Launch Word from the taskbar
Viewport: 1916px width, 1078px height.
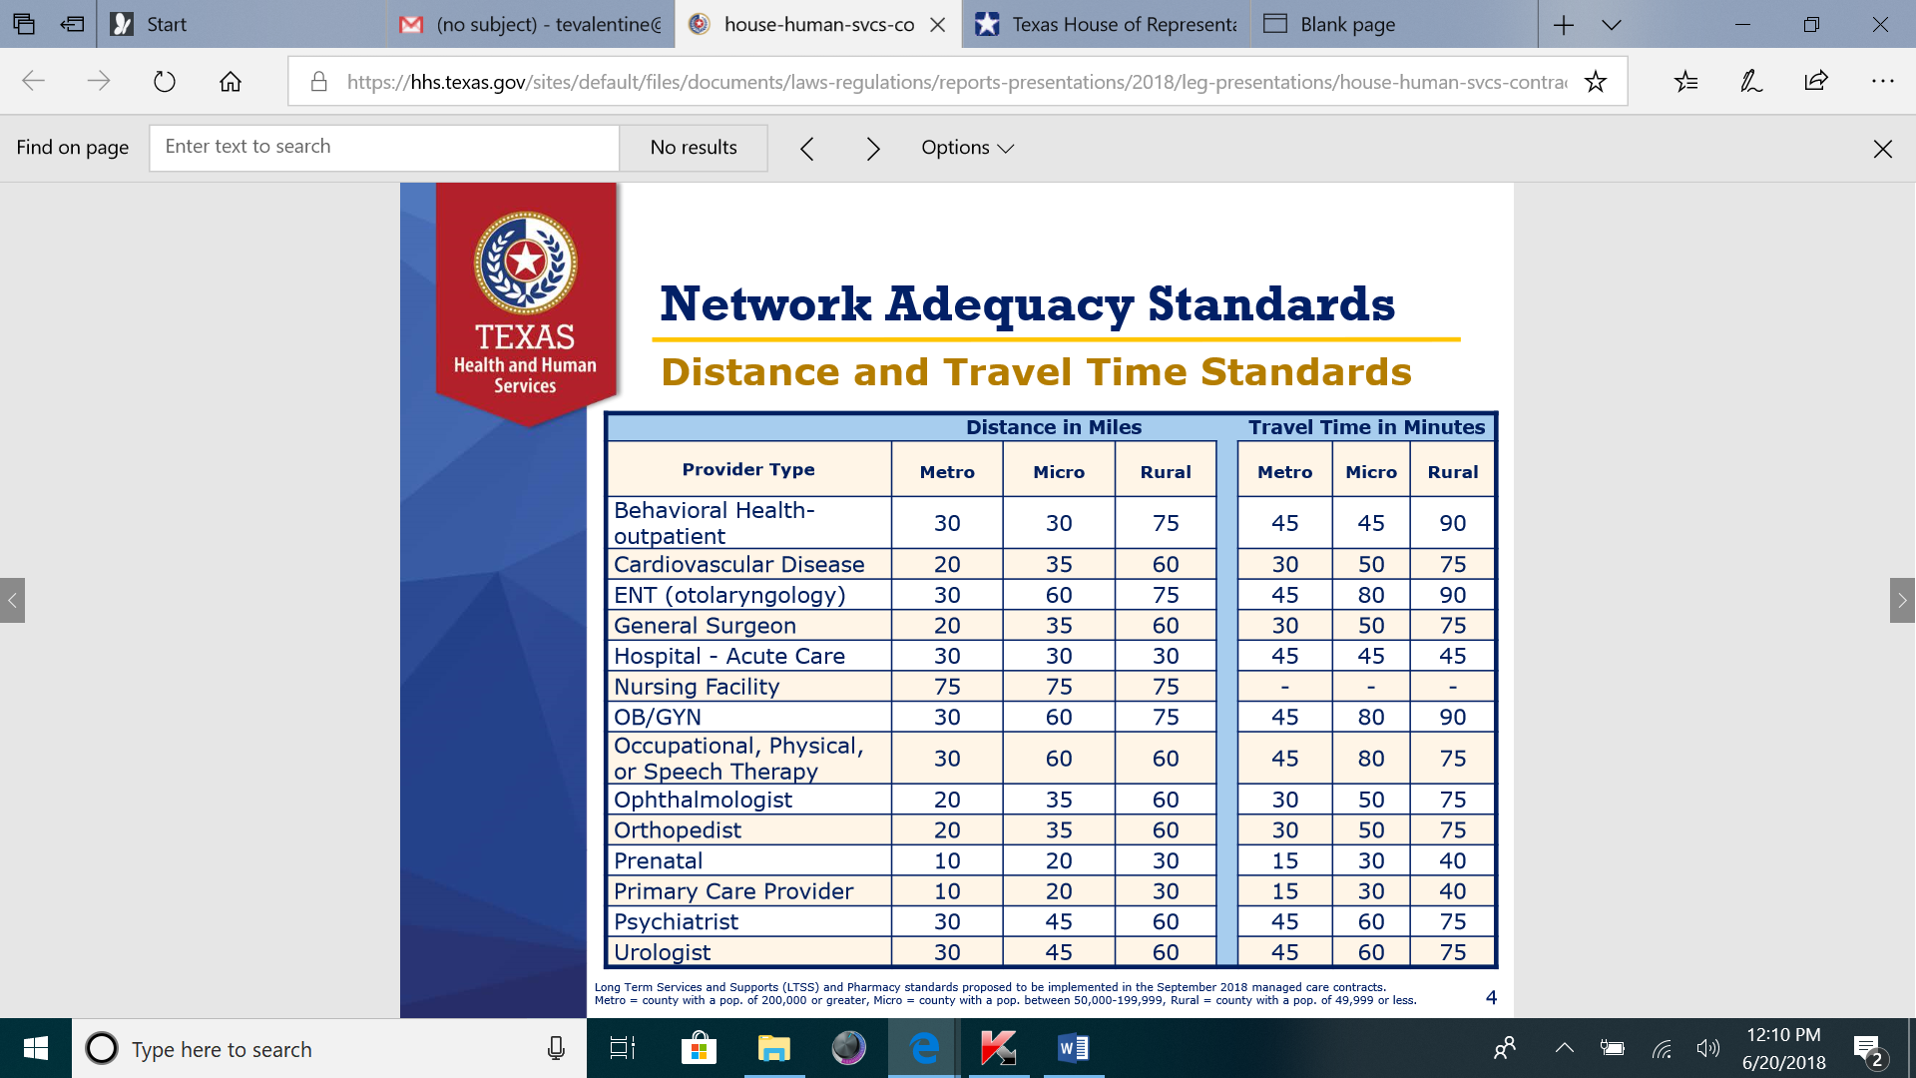1074,1048
